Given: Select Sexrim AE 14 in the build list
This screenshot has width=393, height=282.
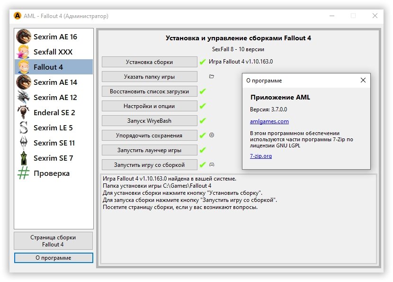Looking at the screenshot, I should 54,82.
